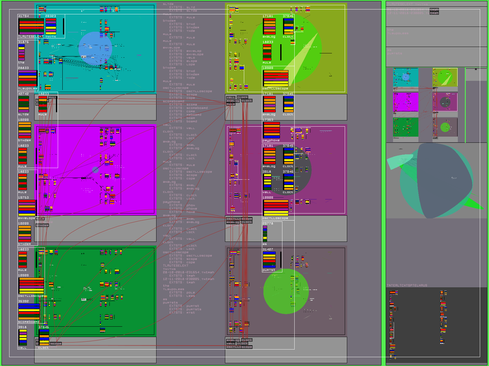Click the 41794 color bar block

[x=31, y=26]
